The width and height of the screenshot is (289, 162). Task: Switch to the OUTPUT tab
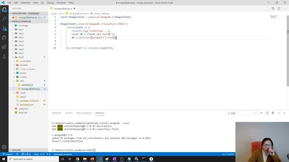tap(69, 113)
